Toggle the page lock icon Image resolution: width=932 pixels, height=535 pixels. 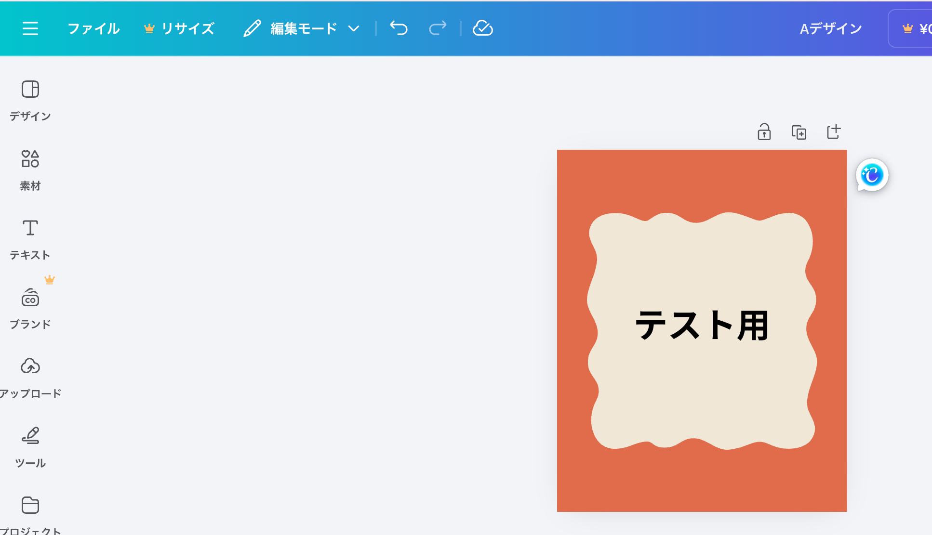pyautogui.click(x=764, y=132)
